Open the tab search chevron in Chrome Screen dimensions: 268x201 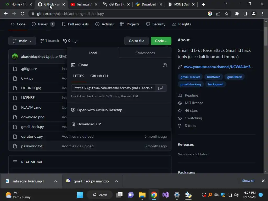point(226,4)
